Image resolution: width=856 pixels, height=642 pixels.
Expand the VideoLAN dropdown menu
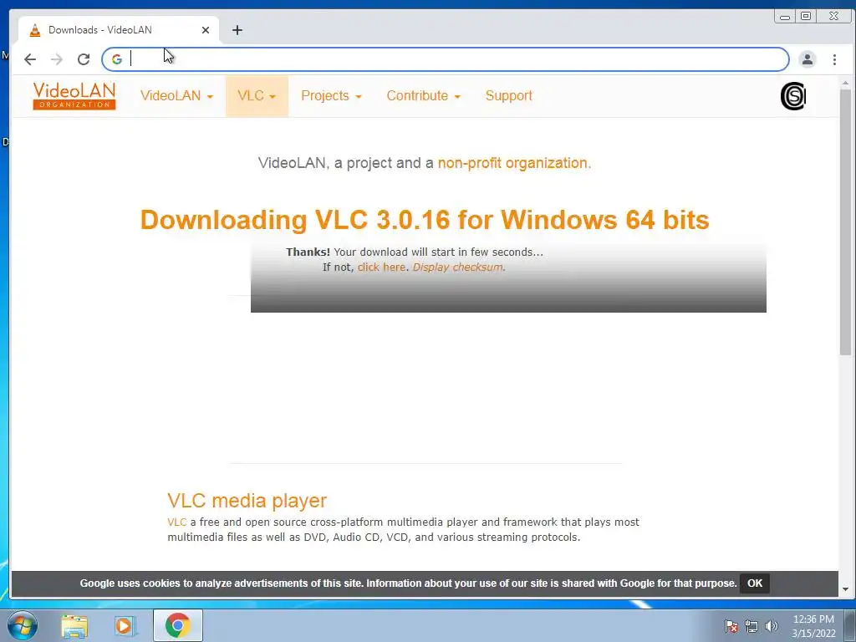pos(176,96)
